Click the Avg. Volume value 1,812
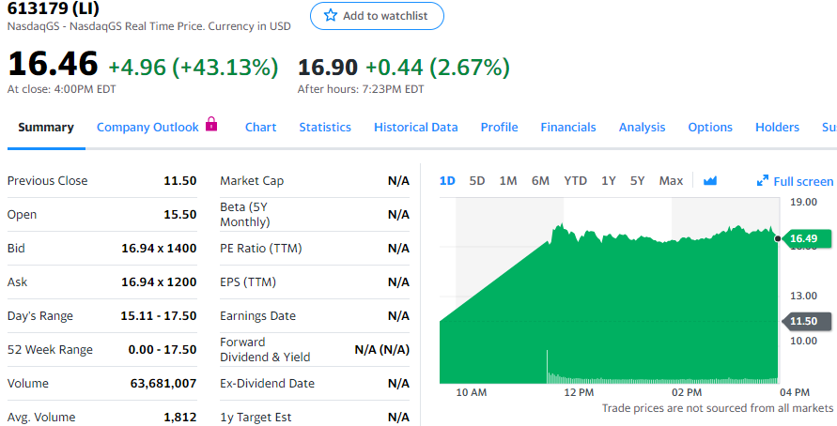Screen dimensions: 837x426 179,417
